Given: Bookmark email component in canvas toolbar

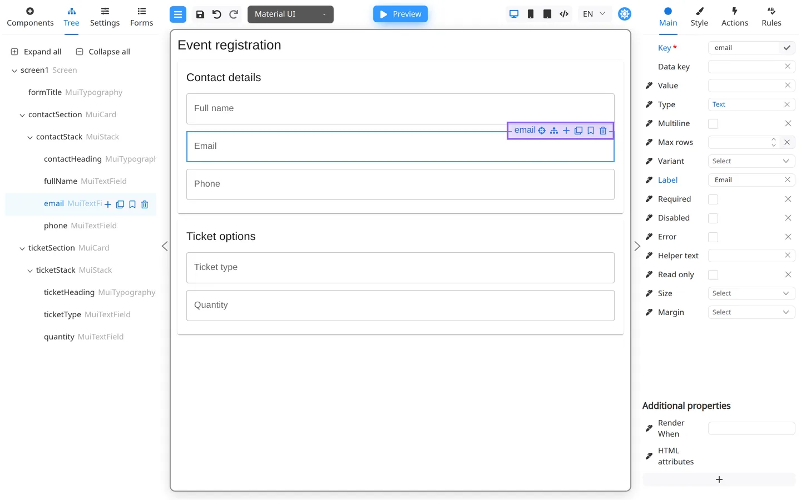Looking at the screenshot, I should 591,131.
